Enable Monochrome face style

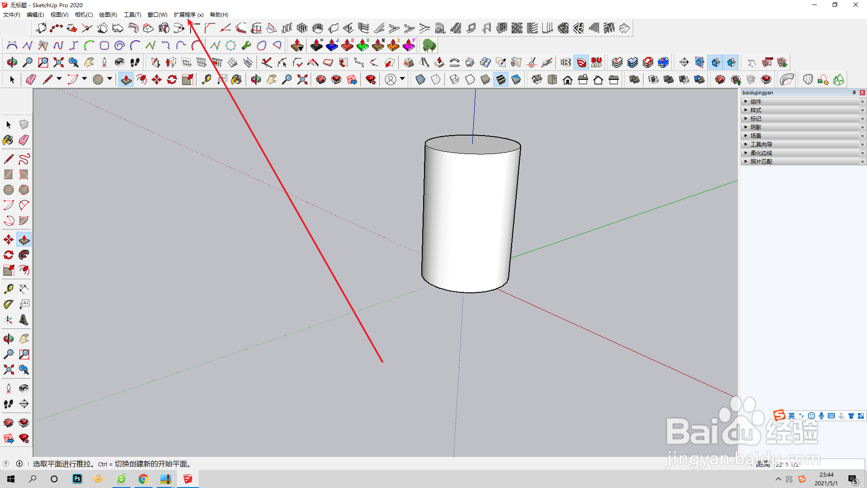pyautogui.click(x=516, y=80)
